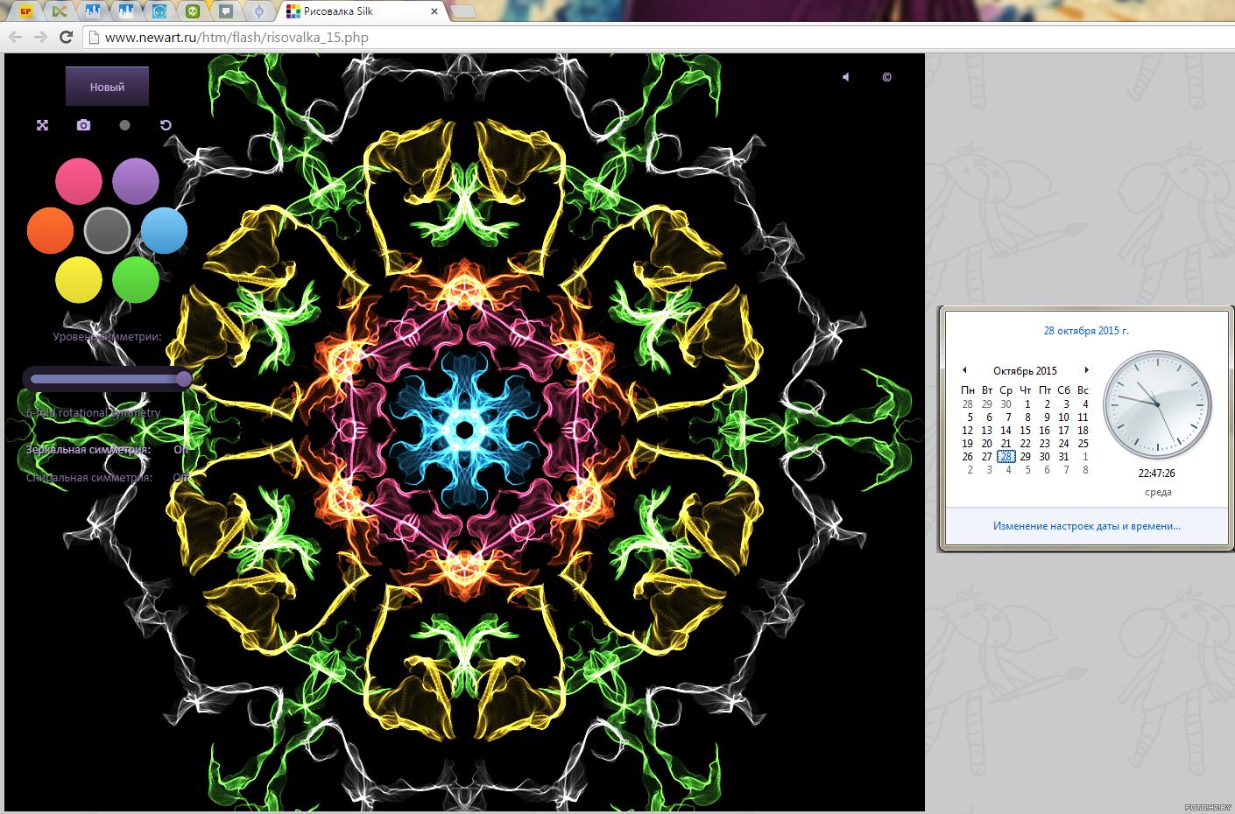This screenshot has height=814, width=1235.
Task: Select October 22 in the calendar
Action: point(1025,444)
